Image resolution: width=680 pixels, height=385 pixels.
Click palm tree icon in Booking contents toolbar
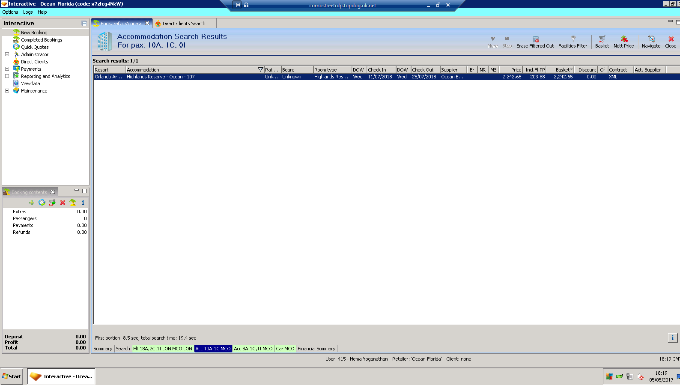(x=73, y=203)
